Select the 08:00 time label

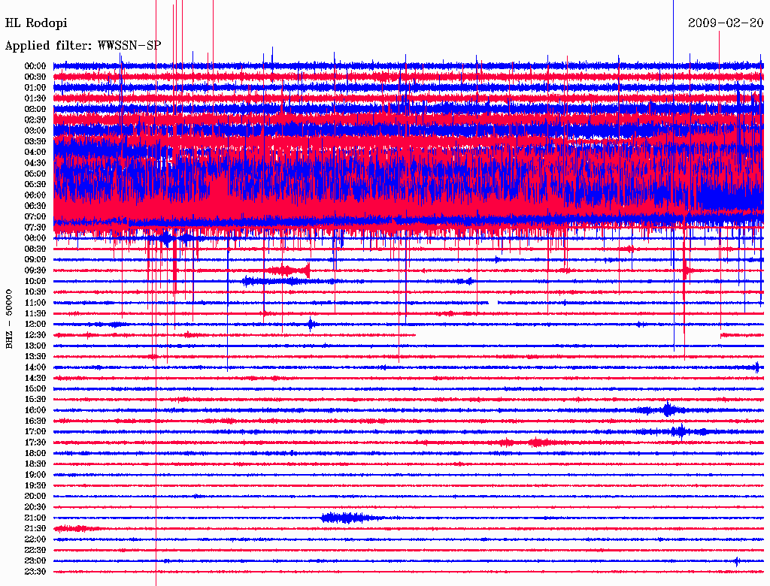[35, 238]
